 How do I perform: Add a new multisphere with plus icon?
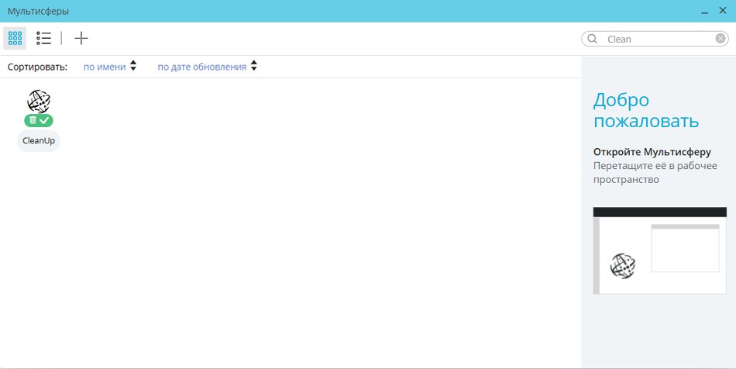click(x=81, y=38)
